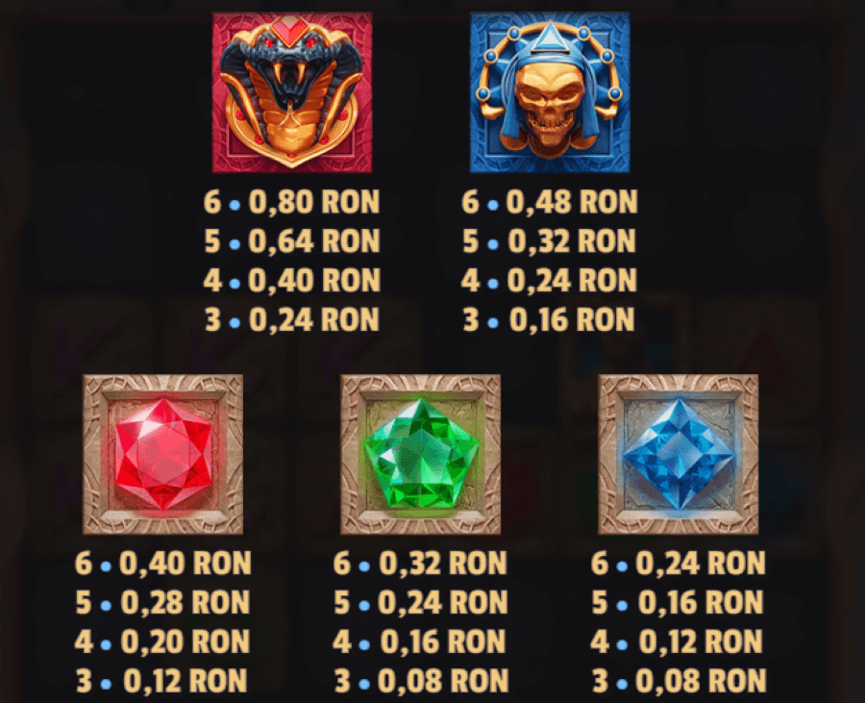Click the skull's 3 symbols 0,16 RON payout
This screenshot has width=865, height=703.
[550, 319]
